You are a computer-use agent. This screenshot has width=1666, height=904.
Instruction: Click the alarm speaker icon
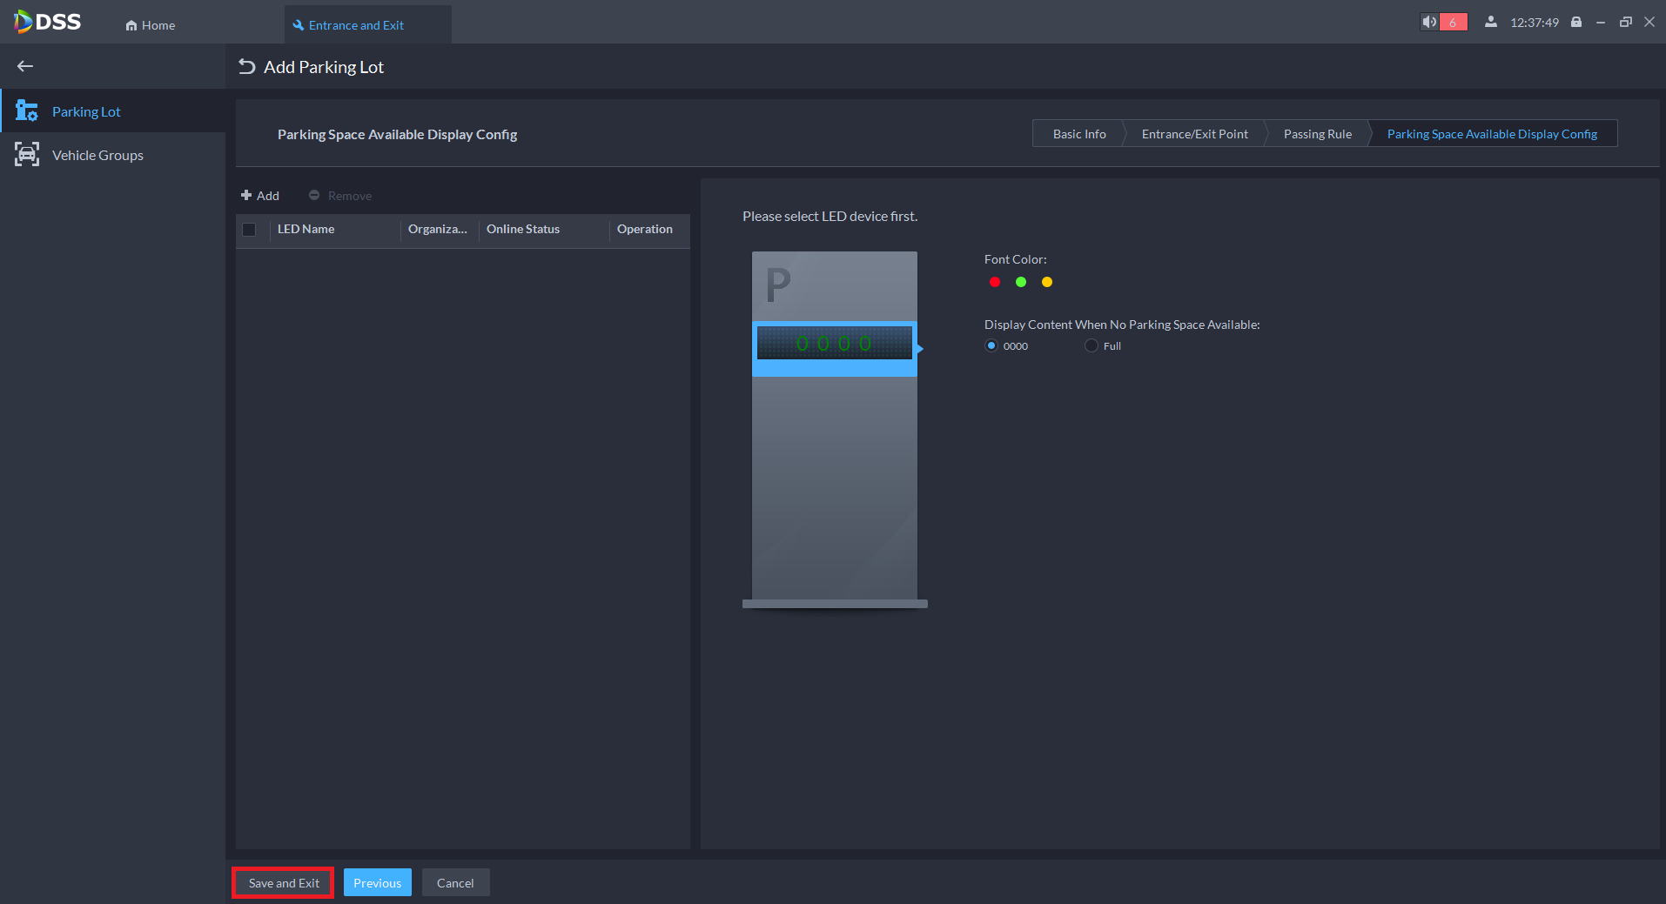(1429, 22)
